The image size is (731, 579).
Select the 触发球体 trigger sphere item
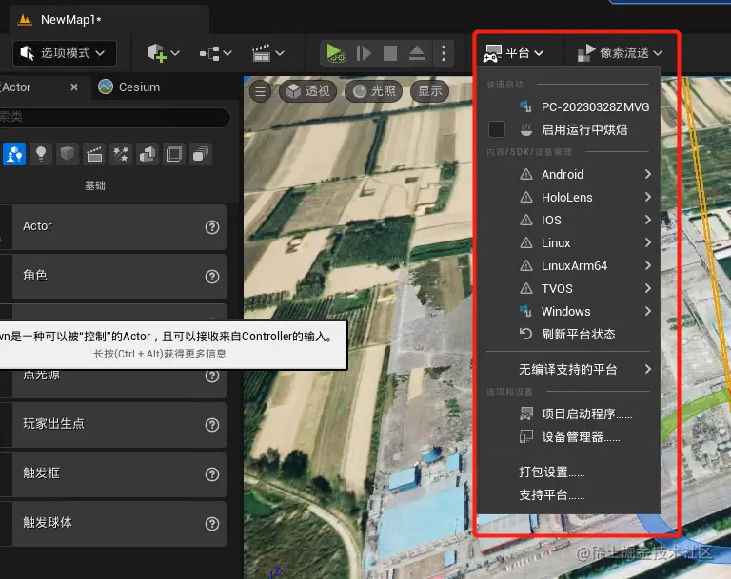113,523
